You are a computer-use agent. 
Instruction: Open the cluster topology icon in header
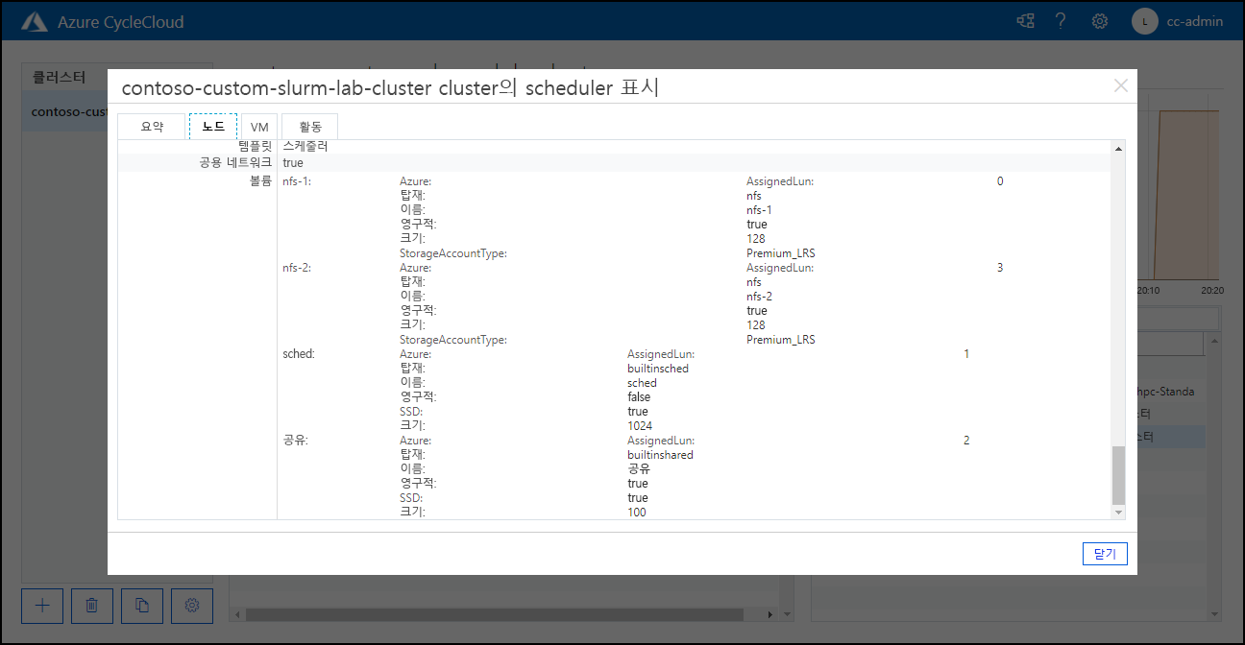click(x=1026, y=21)
